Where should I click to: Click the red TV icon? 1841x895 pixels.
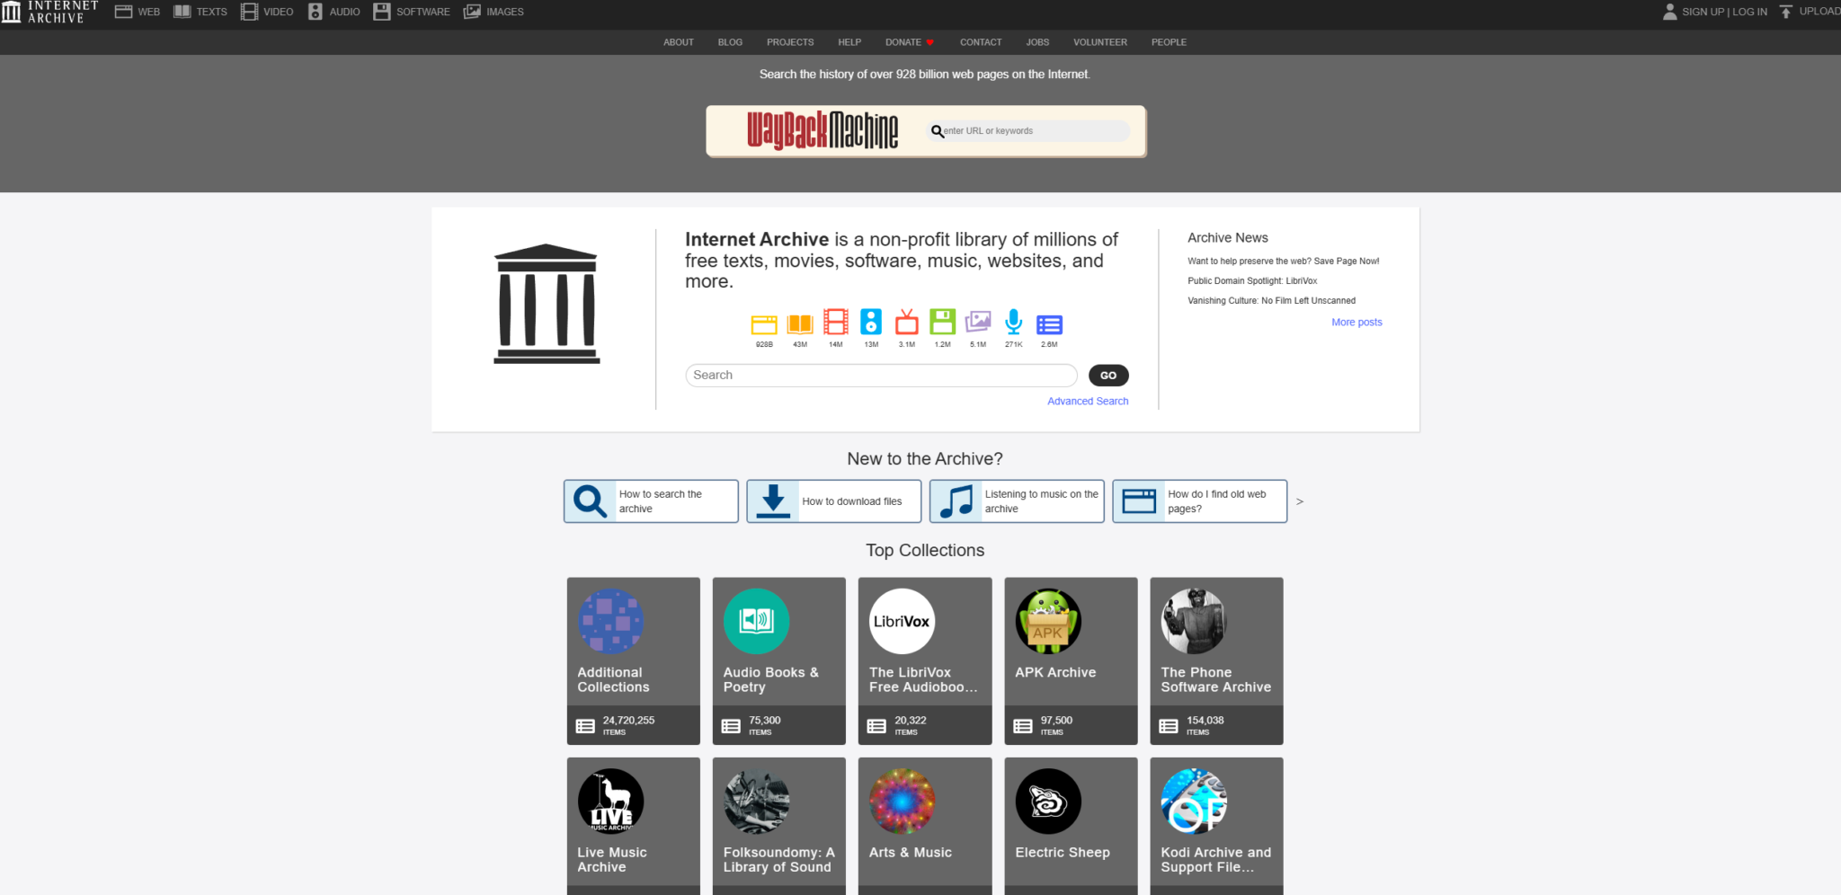pos(906,323)
